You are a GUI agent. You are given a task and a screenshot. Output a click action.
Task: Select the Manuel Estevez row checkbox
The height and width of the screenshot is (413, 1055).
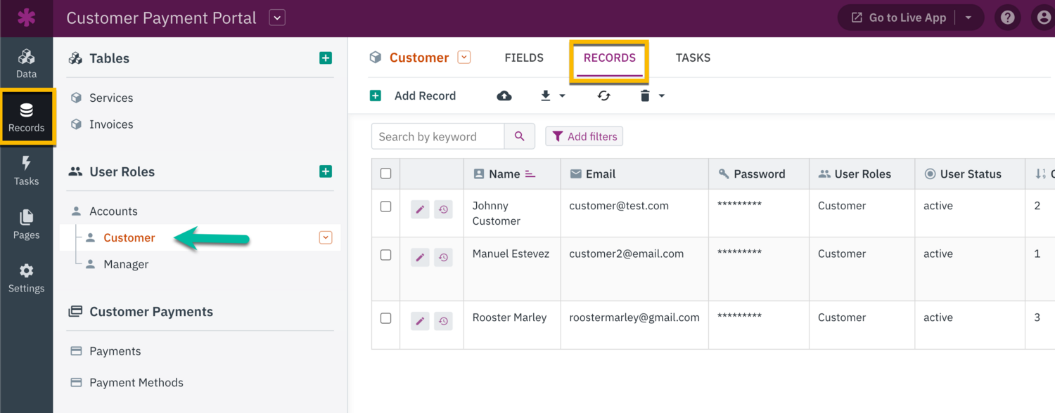coord(385,255)
